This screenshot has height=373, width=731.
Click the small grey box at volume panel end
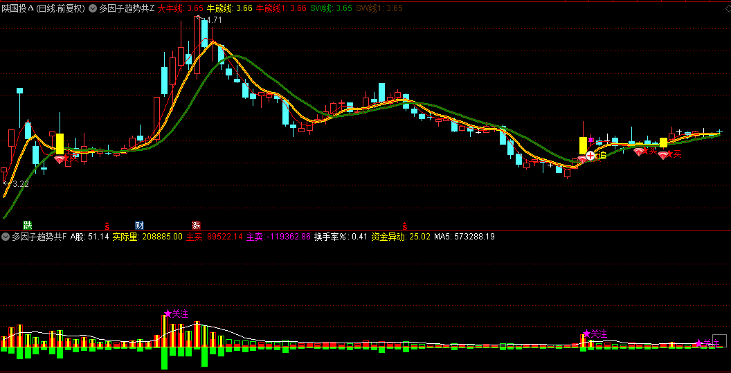click(x=720, y=341)
